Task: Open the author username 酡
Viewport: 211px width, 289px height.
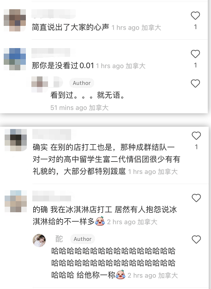Action: (x=59, y=239)
